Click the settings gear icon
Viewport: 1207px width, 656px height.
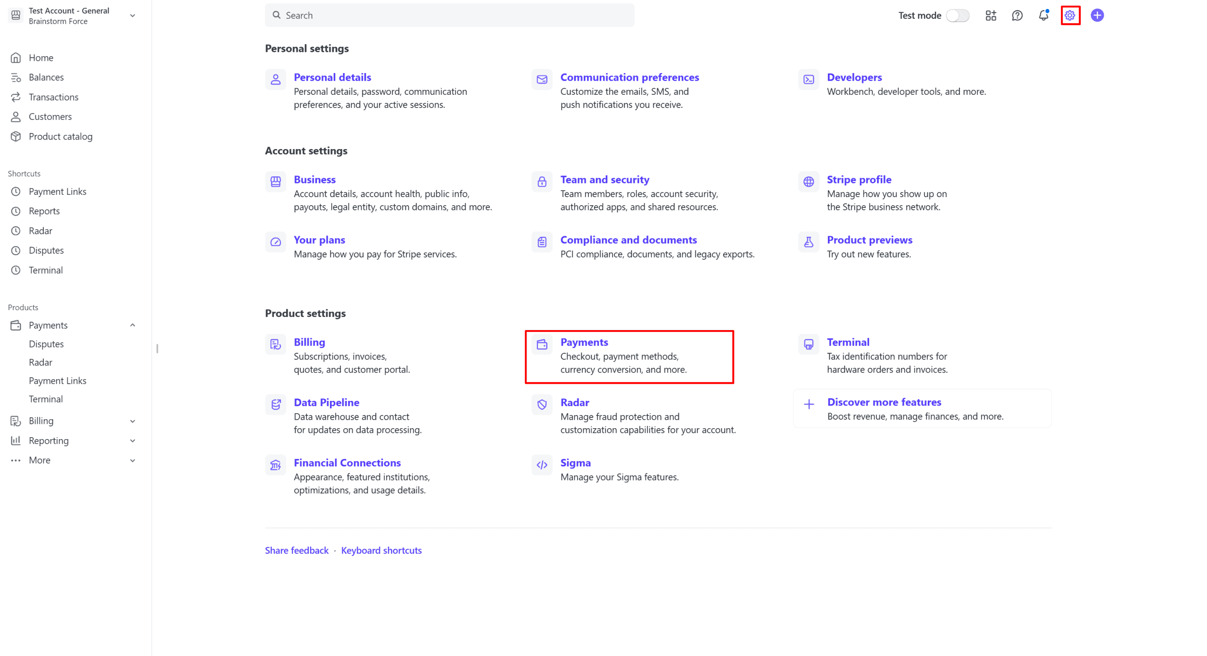coord(1070,16)
